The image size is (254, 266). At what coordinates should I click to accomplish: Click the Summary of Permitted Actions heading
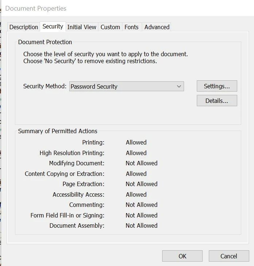58,131
